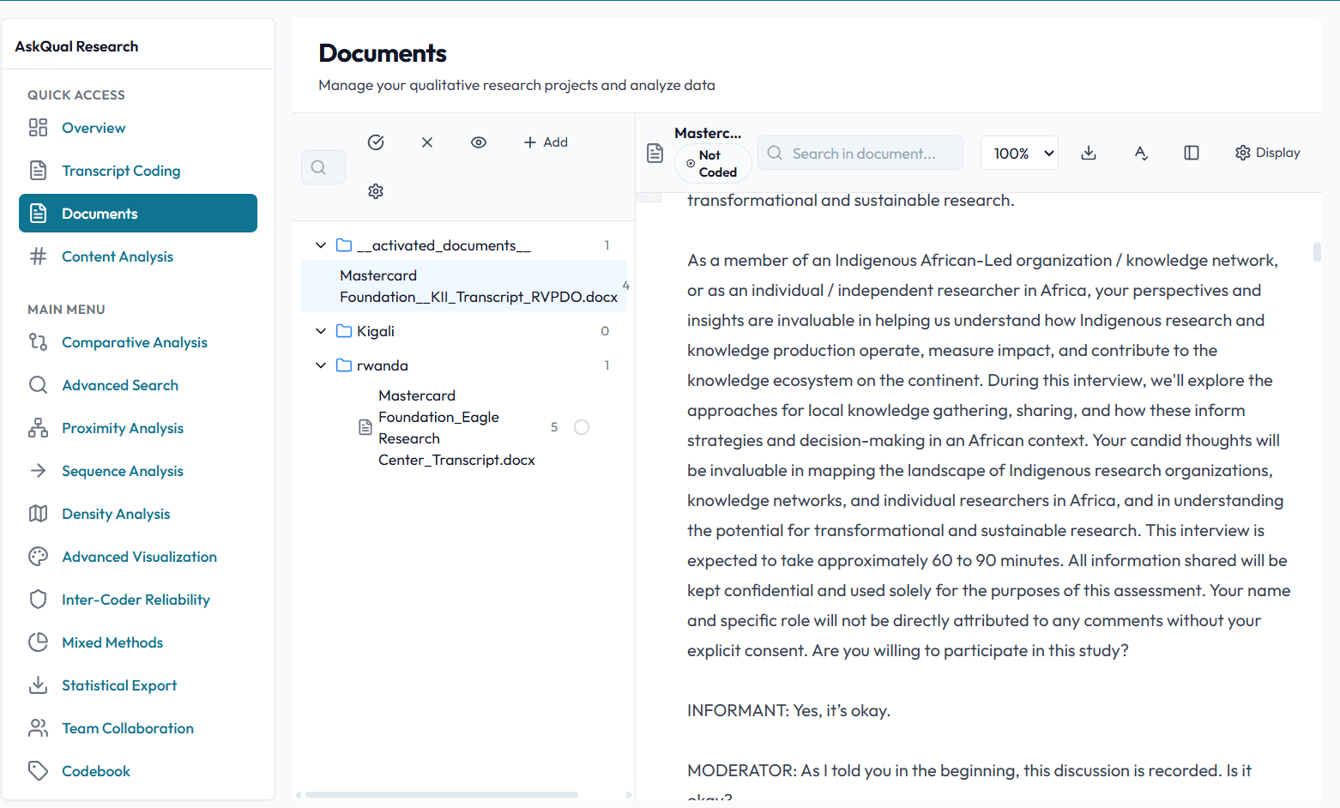Click the select-all checkmark circle icon
The image size is (1340, 808).
(376, 142)
